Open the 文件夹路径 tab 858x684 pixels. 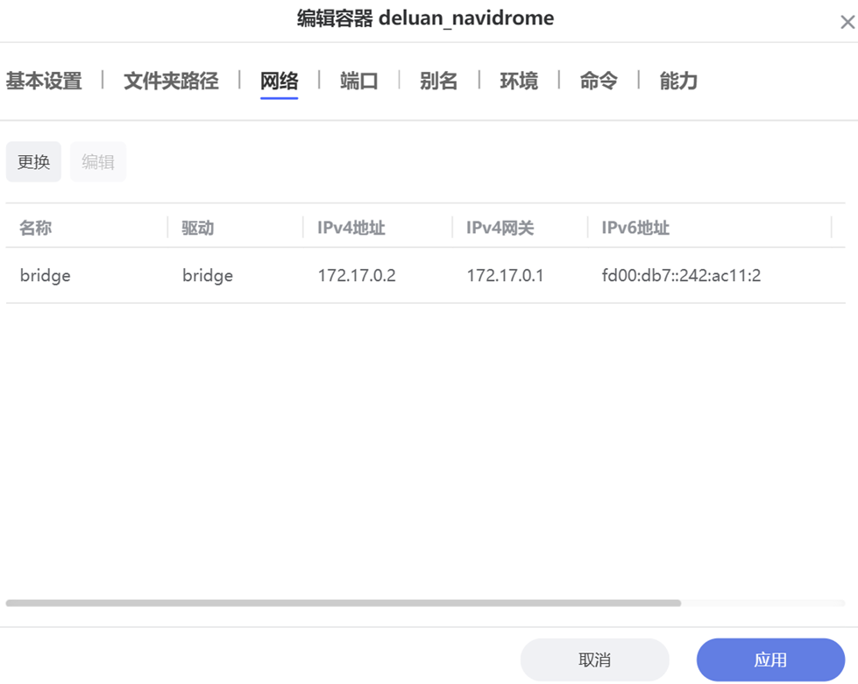(x=171, y=81)
